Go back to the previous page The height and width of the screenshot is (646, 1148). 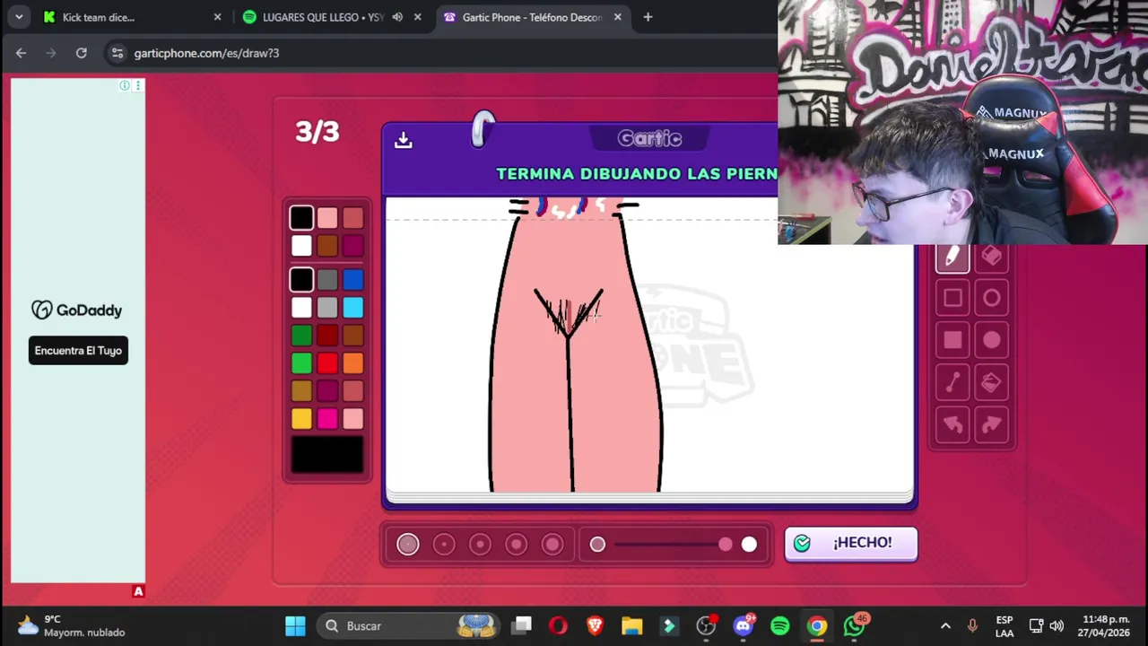pos(21,53)
